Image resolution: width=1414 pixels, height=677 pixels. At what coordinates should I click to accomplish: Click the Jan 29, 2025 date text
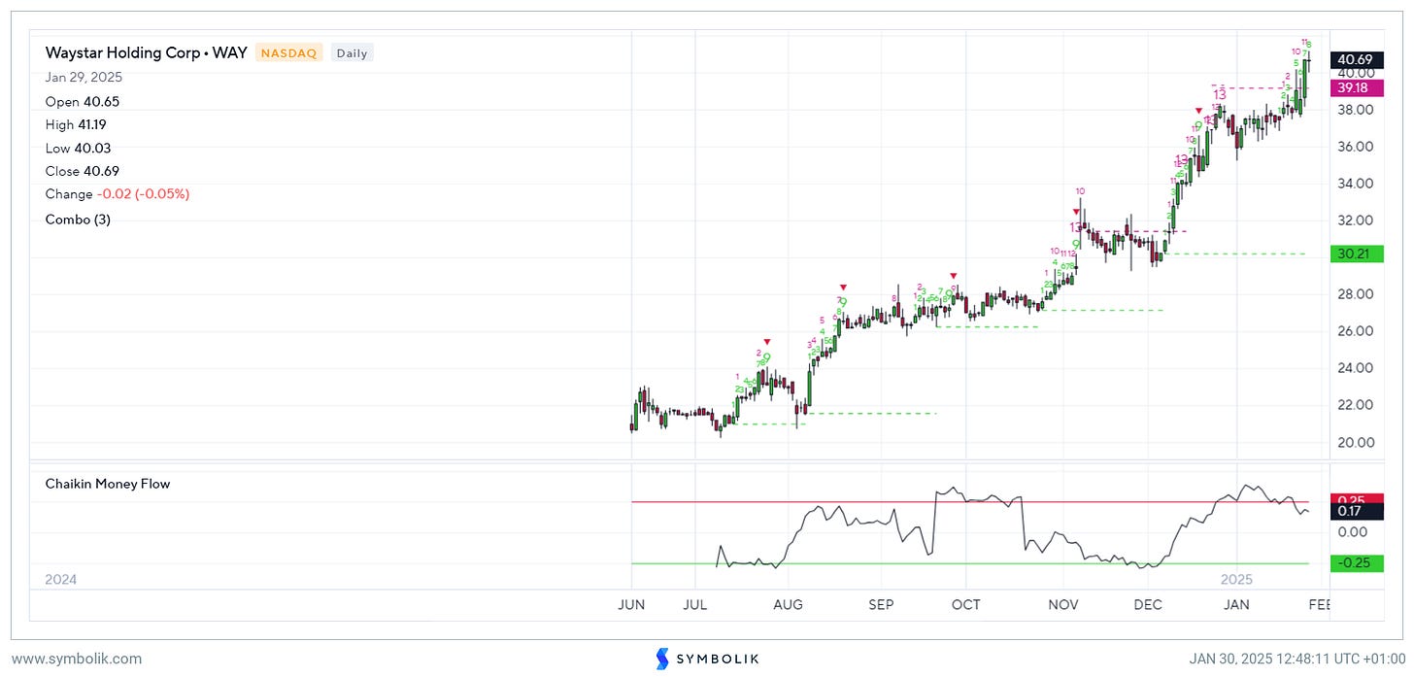[x=84, y=78]
